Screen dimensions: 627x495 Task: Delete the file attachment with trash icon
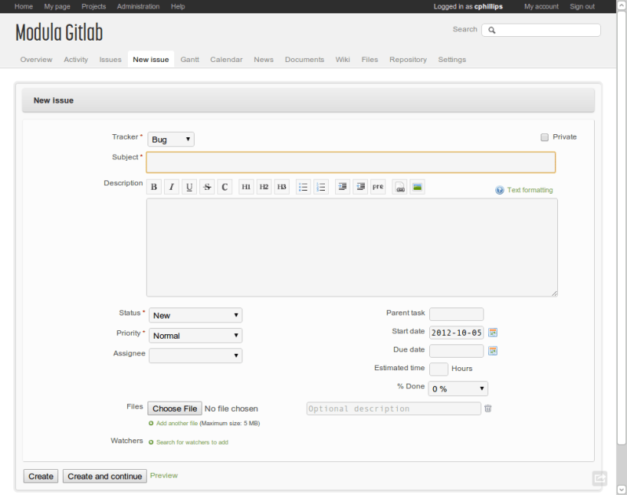(488, 408)
